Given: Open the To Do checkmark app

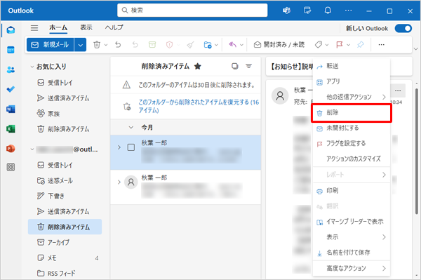Looking at the screenshot, I should tap(11, 89).
